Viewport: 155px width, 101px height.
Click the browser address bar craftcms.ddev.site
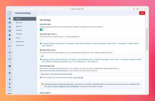[76, 9]
